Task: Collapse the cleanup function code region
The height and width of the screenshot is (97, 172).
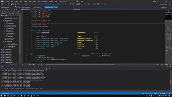Action: (x=31, y=54)
